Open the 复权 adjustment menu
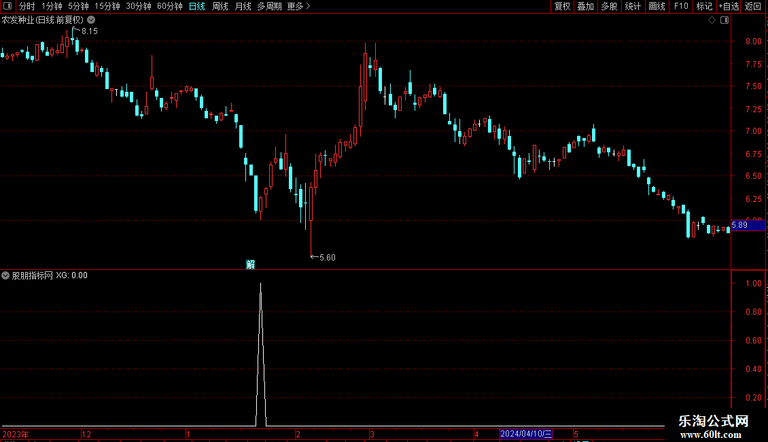This screenshot has width=768, height=442. tap(562, 6)
